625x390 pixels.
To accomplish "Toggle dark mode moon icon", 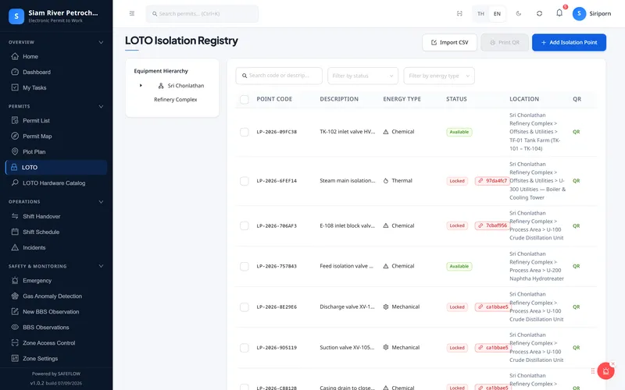I will click(x=519, y=13).
